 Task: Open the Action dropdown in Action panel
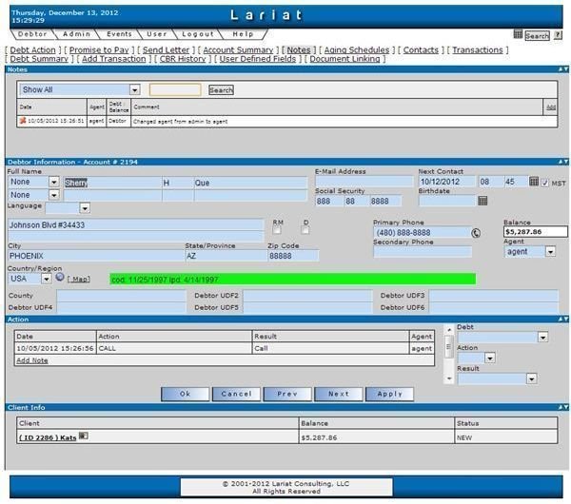click(490, 359)
